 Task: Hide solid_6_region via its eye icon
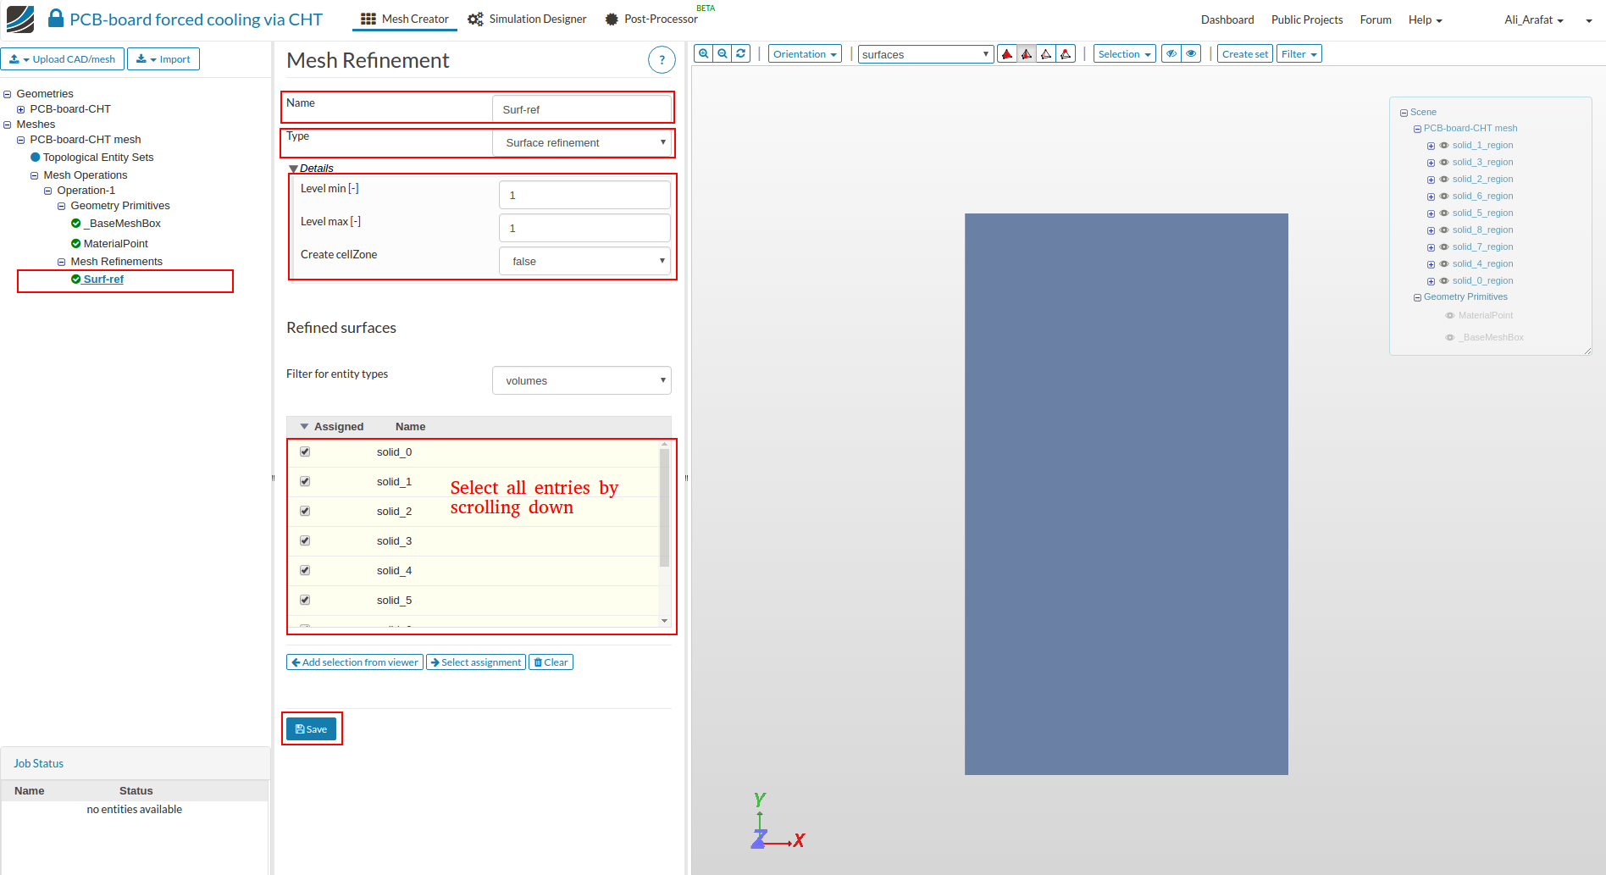tap(1444, 197)
